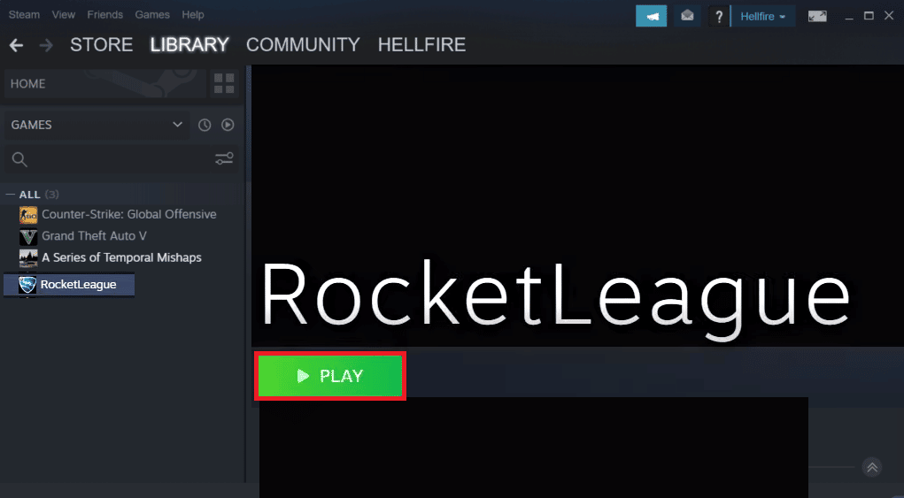This screenshot has height=498, width=904.
Task: Open the COMMUNITY tab
Action: point(303,45)
